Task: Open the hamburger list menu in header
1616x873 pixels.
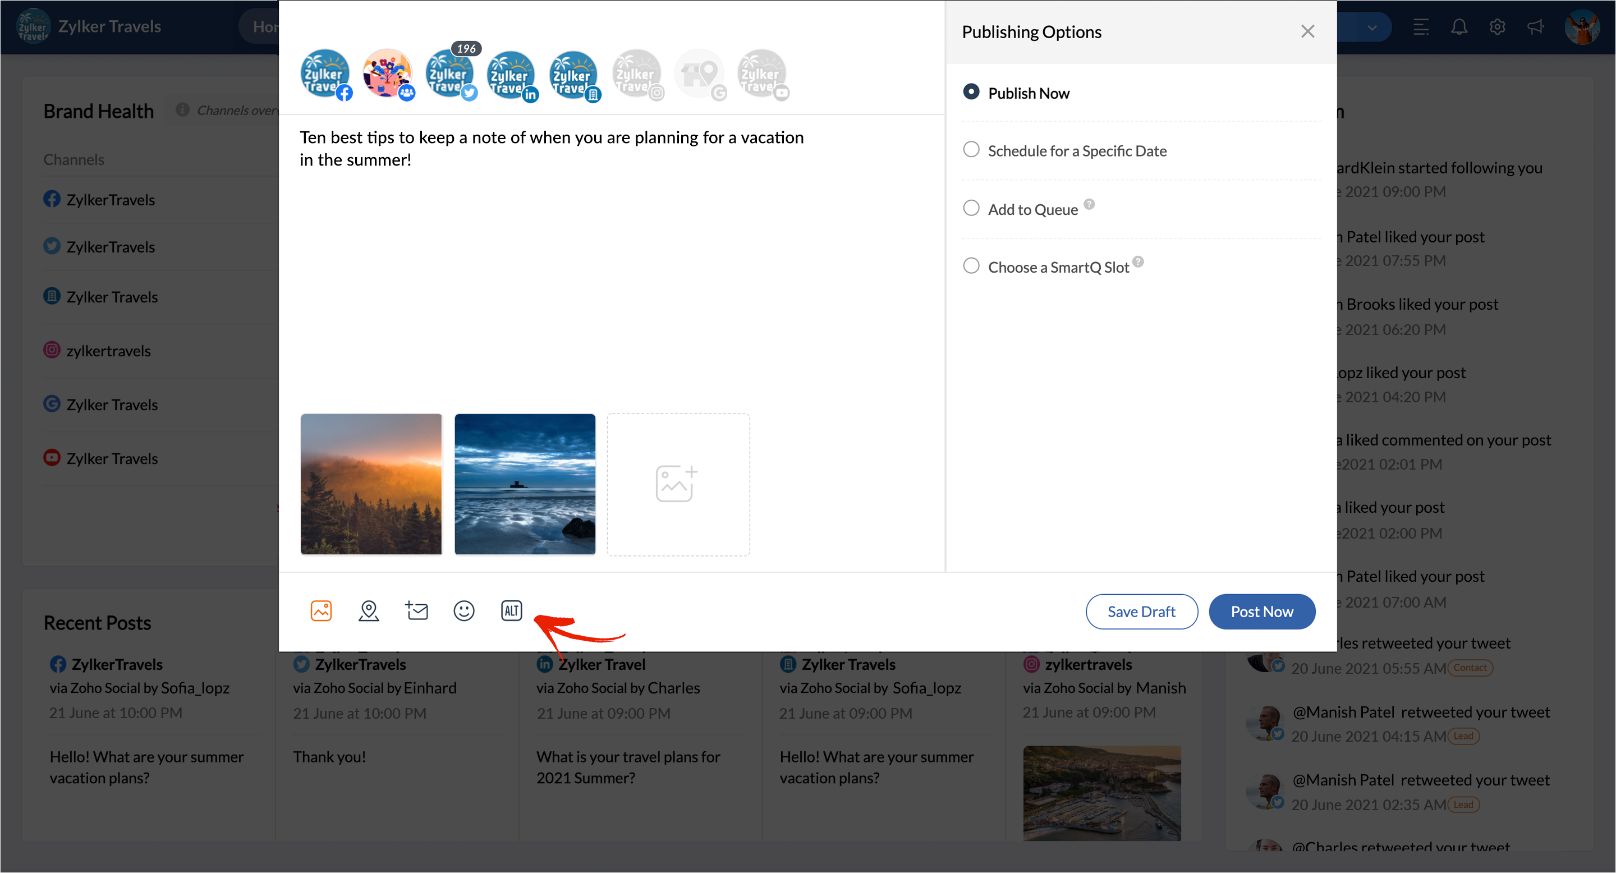Action: tap(1421, 27)
